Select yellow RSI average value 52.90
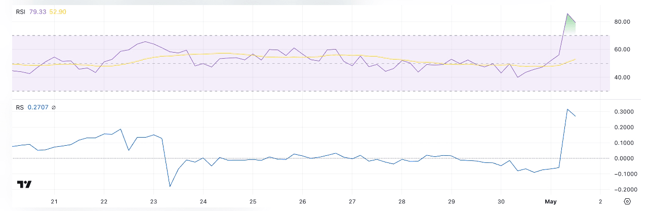This screenshot has height=211, width=653. [58, 12]
